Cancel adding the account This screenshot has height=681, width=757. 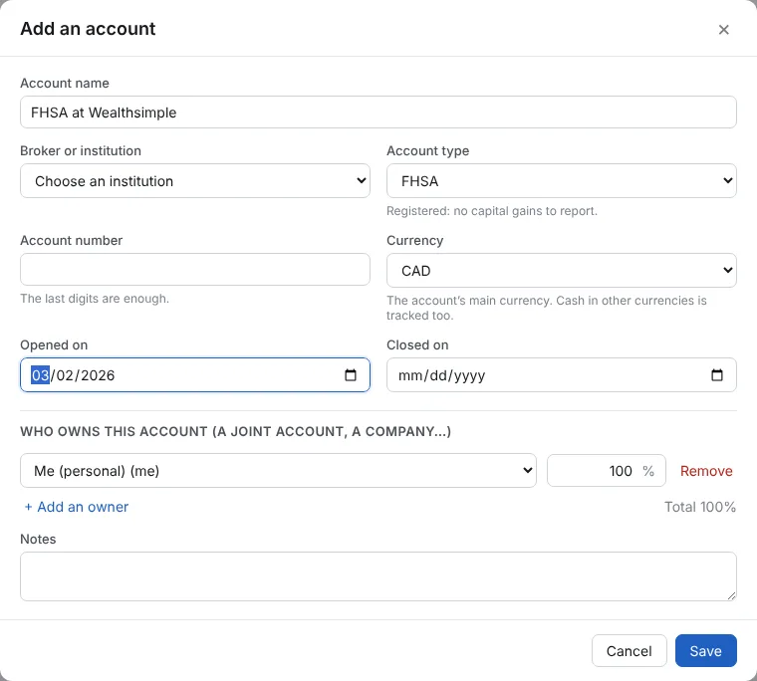coord(630,650)
